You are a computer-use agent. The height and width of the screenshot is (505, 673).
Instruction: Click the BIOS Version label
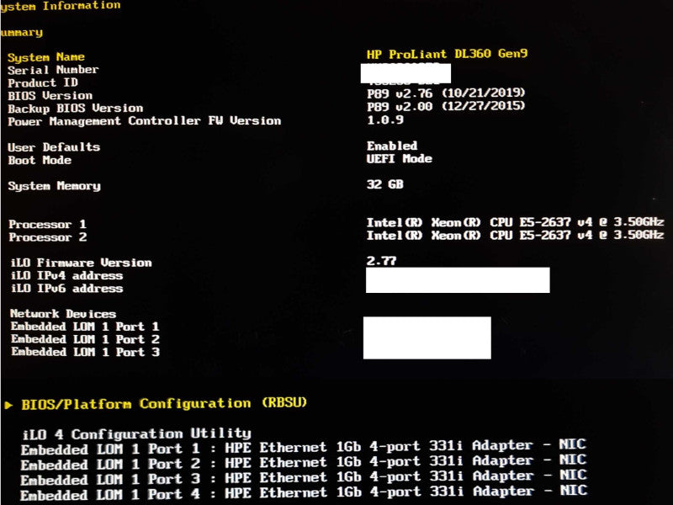pos(50,96)
